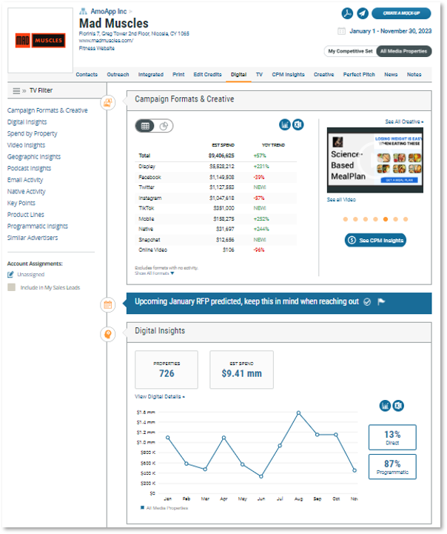Viewport: 447px width, 534px height.
Task: Select All Media Properties toggle
Action: coord(404,51)
